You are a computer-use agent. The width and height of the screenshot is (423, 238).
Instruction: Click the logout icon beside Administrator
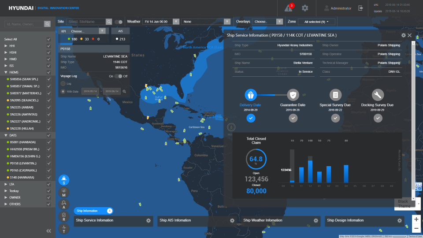(361, 8)
